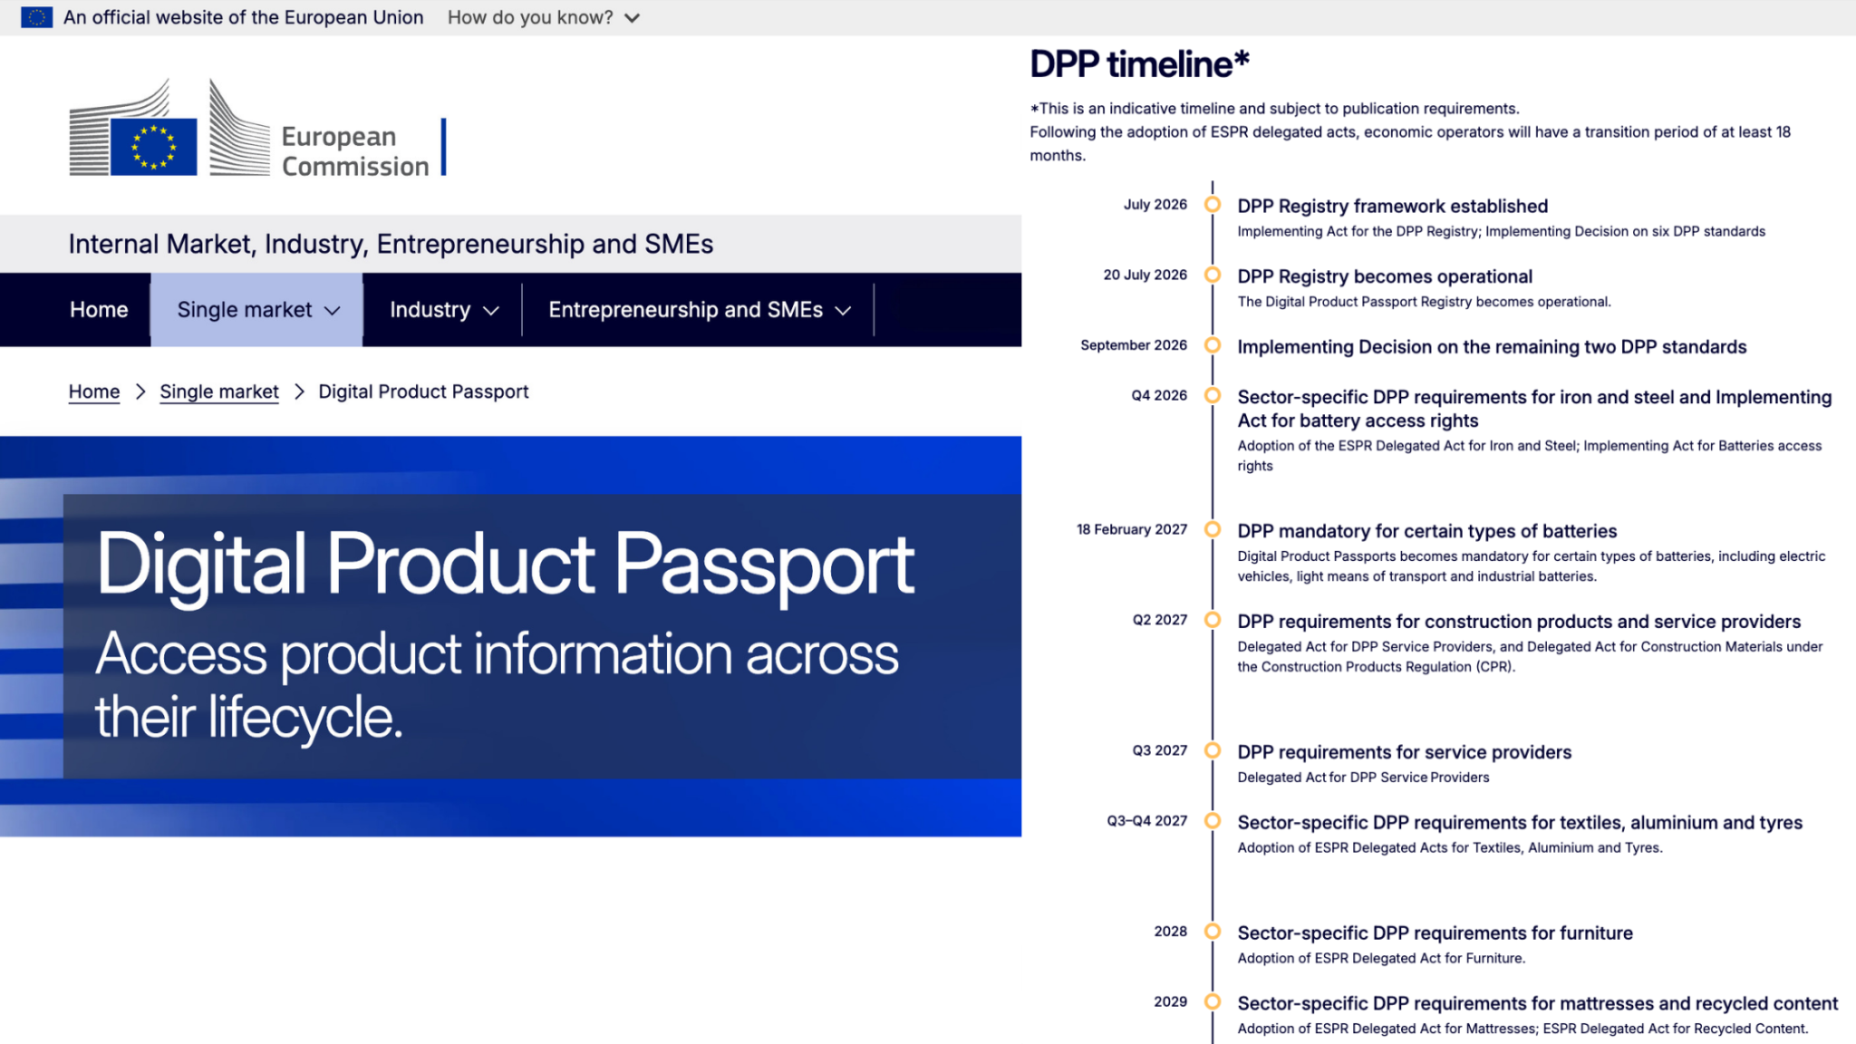Select the 2029 timeline marker

(1213, 1001)
